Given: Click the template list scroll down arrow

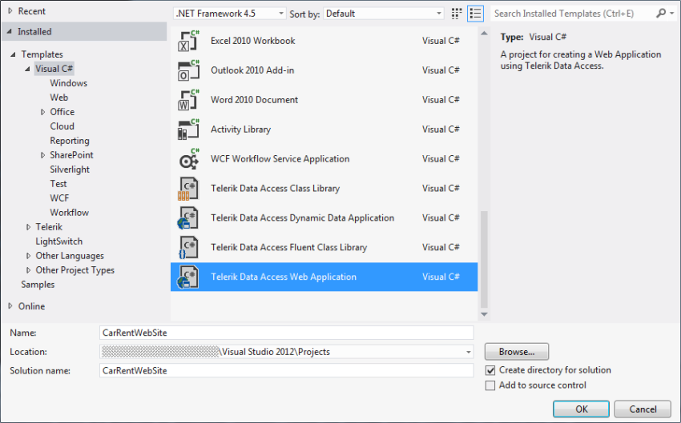Looking at the screenshot, I should pyautogui.click(x=484, y=314).
